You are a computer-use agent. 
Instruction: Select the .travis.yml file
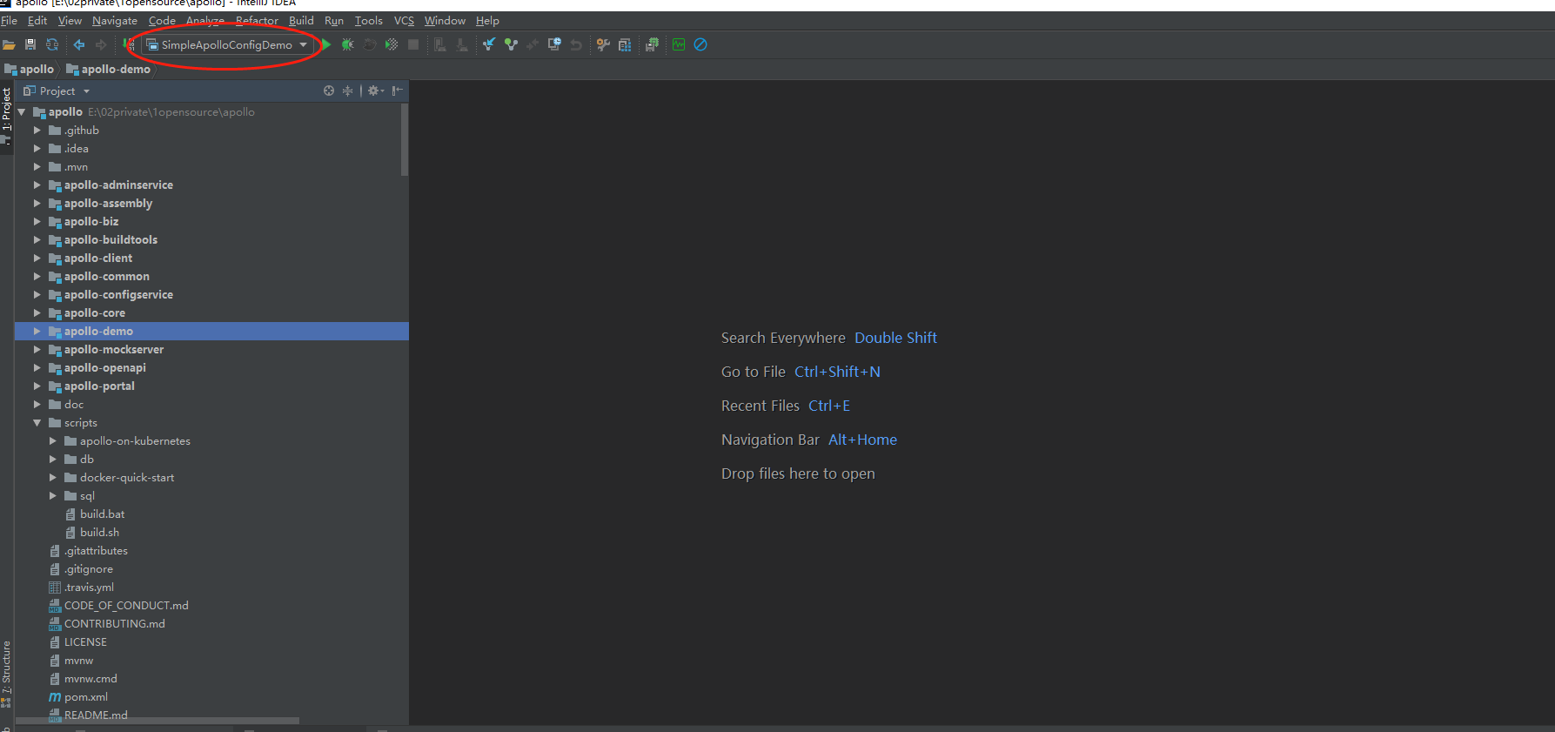pos(81,588)
